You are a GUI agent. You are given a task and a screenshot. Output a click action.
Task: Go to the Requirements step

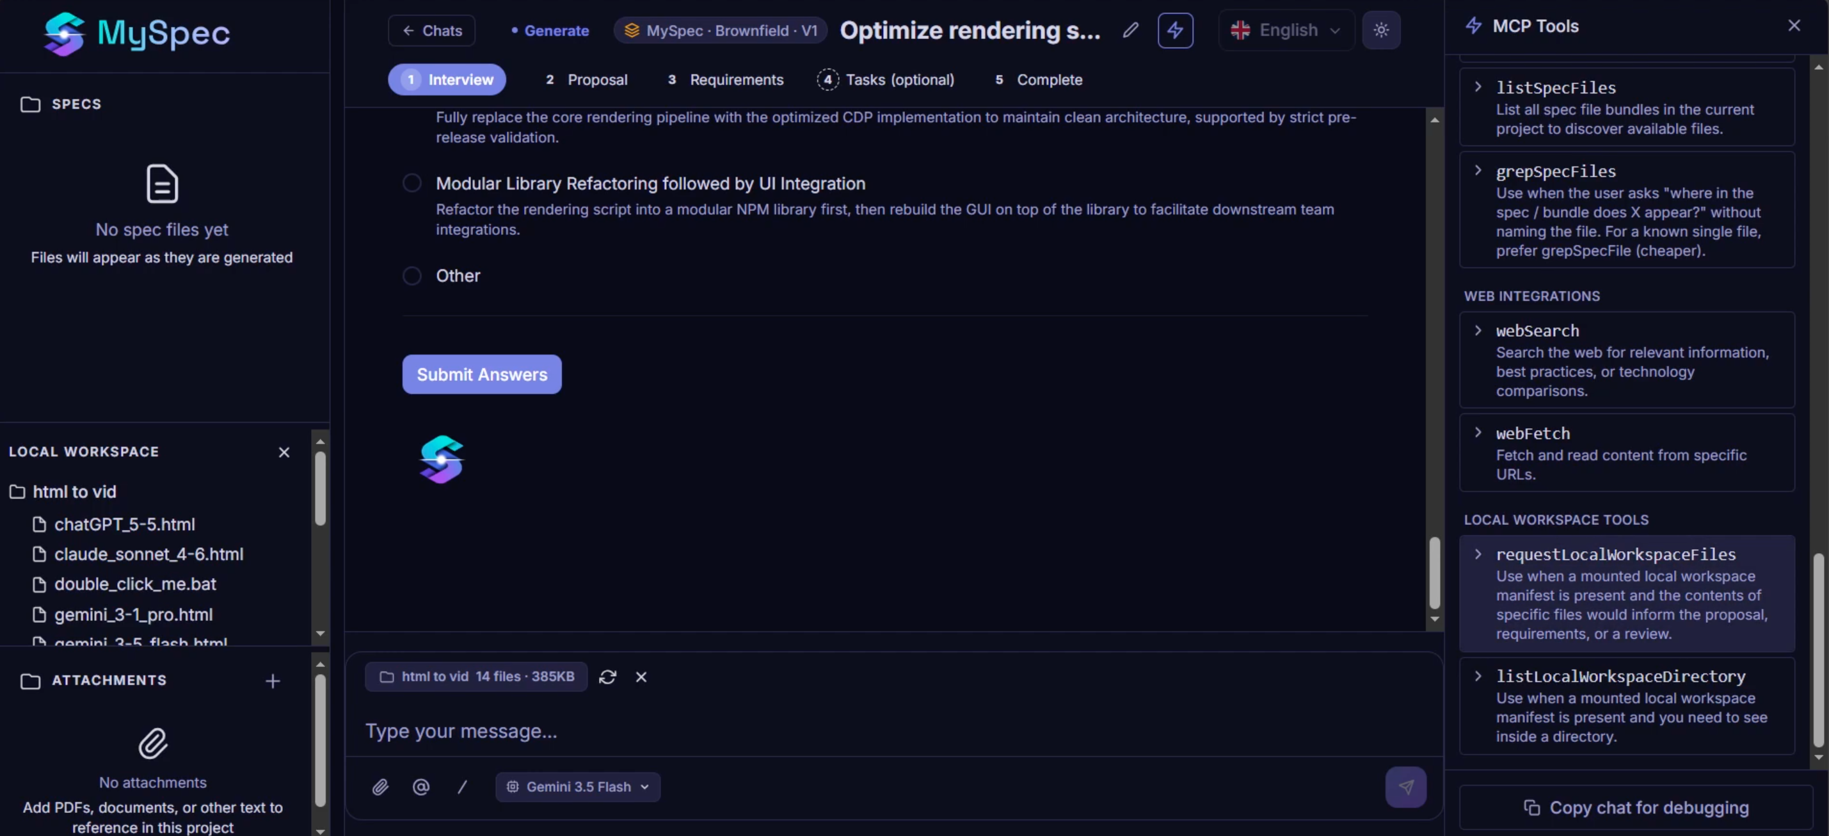(x=725, y=79)
